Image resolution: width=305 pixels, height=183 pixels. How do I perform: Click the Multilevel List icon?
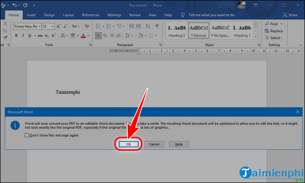[x=119, y=26]
